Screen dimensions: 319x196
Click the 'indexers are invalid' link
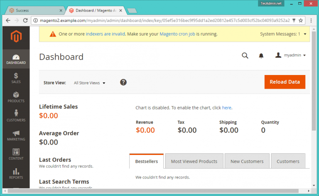click(105, 34)
